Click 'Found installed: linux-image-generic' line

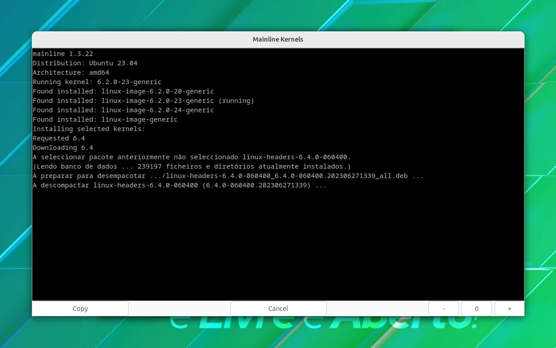click(105, 119)
